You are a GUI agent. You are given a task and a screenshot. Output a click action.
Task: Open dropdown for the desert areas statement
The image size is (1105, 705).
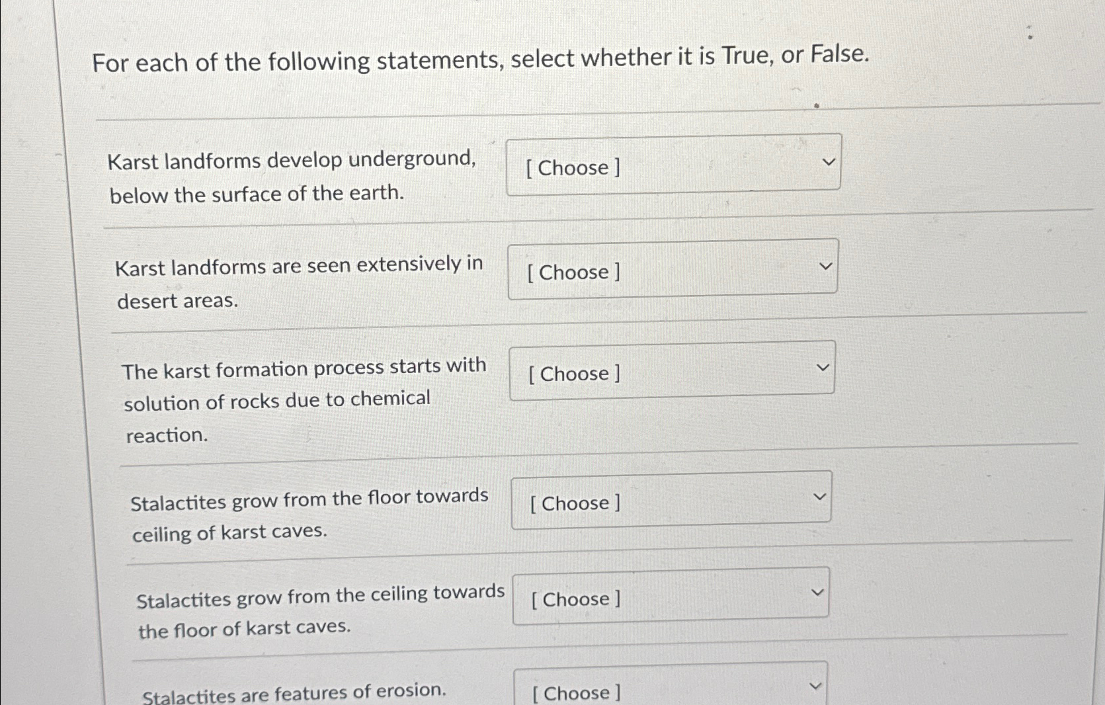[x=673, y=270]
